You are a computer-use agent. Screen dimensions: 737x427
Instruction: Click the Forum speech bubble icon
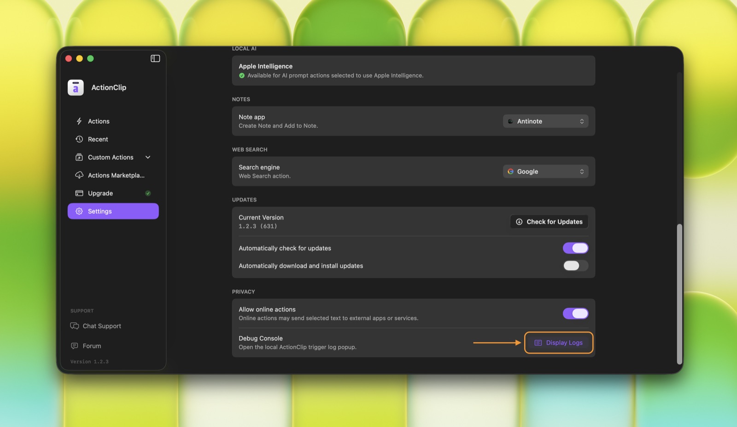pyautogui.click(x=75, y=346)
